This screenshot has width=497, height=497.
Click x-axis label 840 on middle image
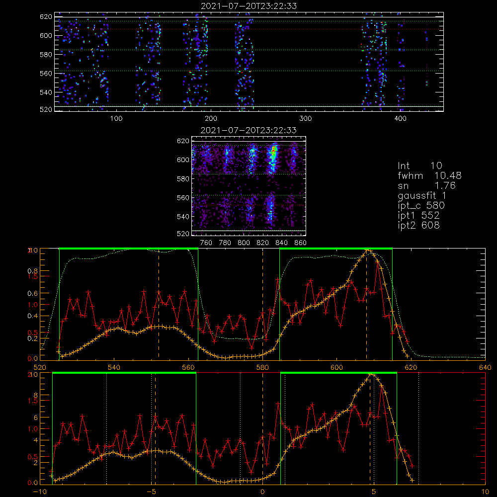(281, 243)
